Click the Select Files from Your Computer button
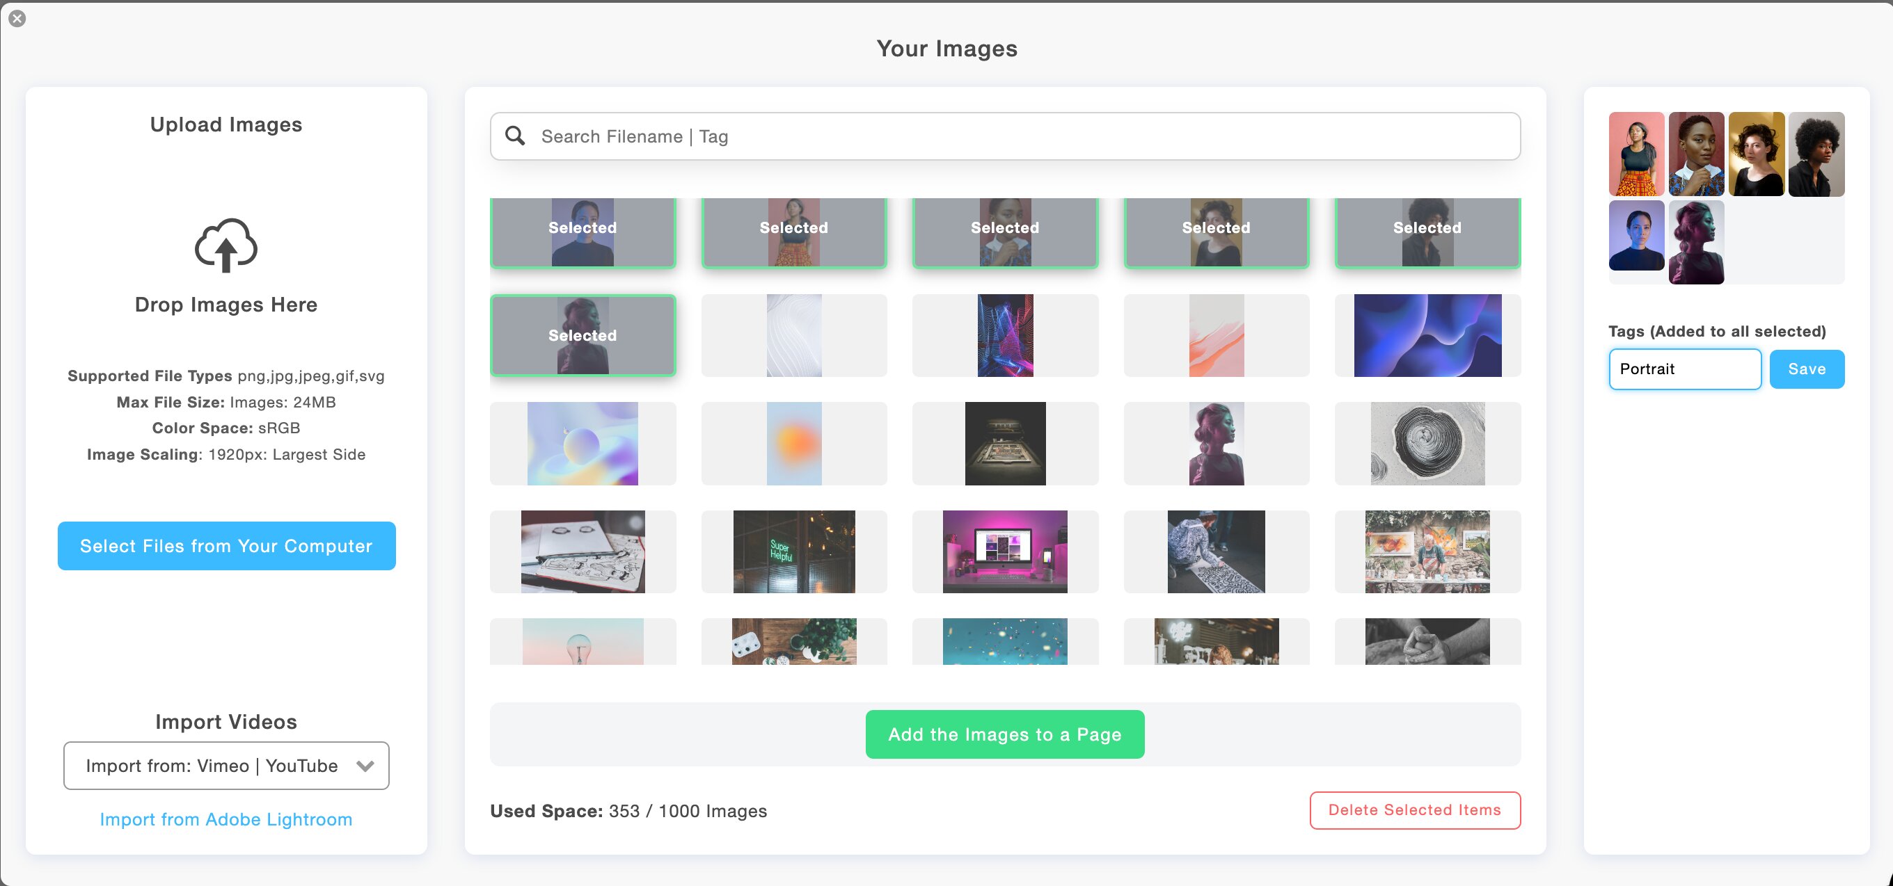1893x886 pixels. point(225,546)
